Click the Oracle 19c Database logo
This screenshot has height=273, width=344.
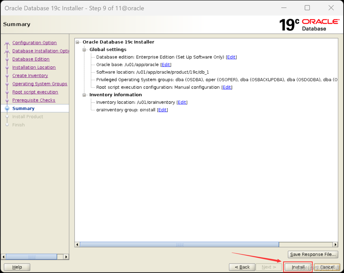tap(309, 25)
